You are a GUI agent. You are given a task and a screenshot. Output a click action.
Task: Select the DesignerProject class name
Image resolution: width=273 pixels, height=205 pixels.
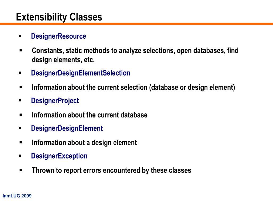pos(55,101)
